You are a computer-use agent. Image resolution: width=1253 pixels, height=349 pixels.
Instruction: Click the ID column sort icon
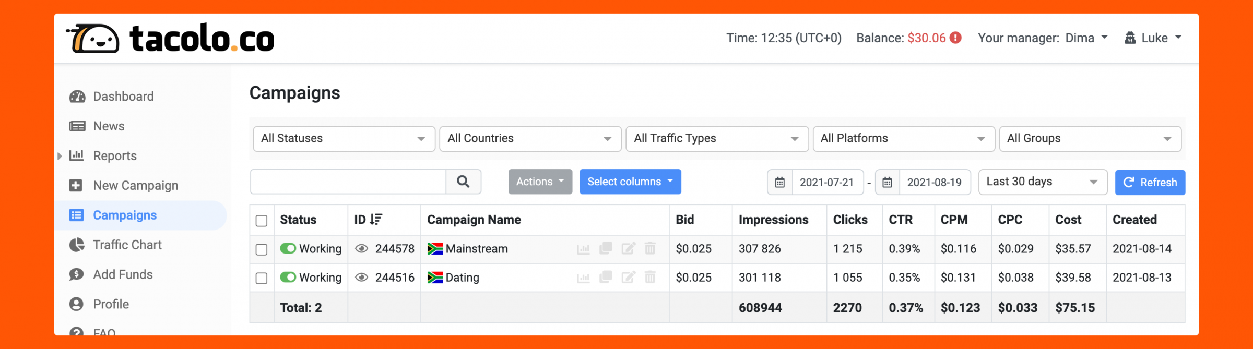[376, 220]
